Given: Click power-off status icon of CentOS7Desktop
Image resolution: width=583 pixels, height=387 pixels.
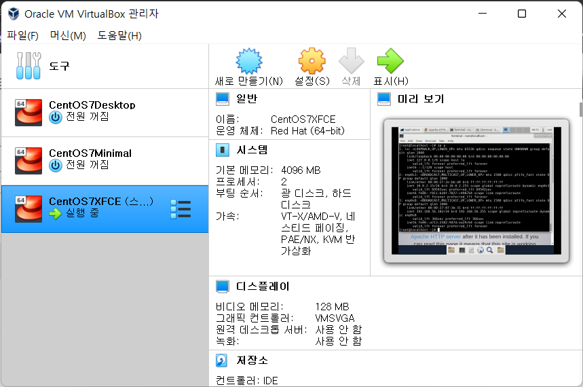Looking at the screenshot, I should pos(56,117).
